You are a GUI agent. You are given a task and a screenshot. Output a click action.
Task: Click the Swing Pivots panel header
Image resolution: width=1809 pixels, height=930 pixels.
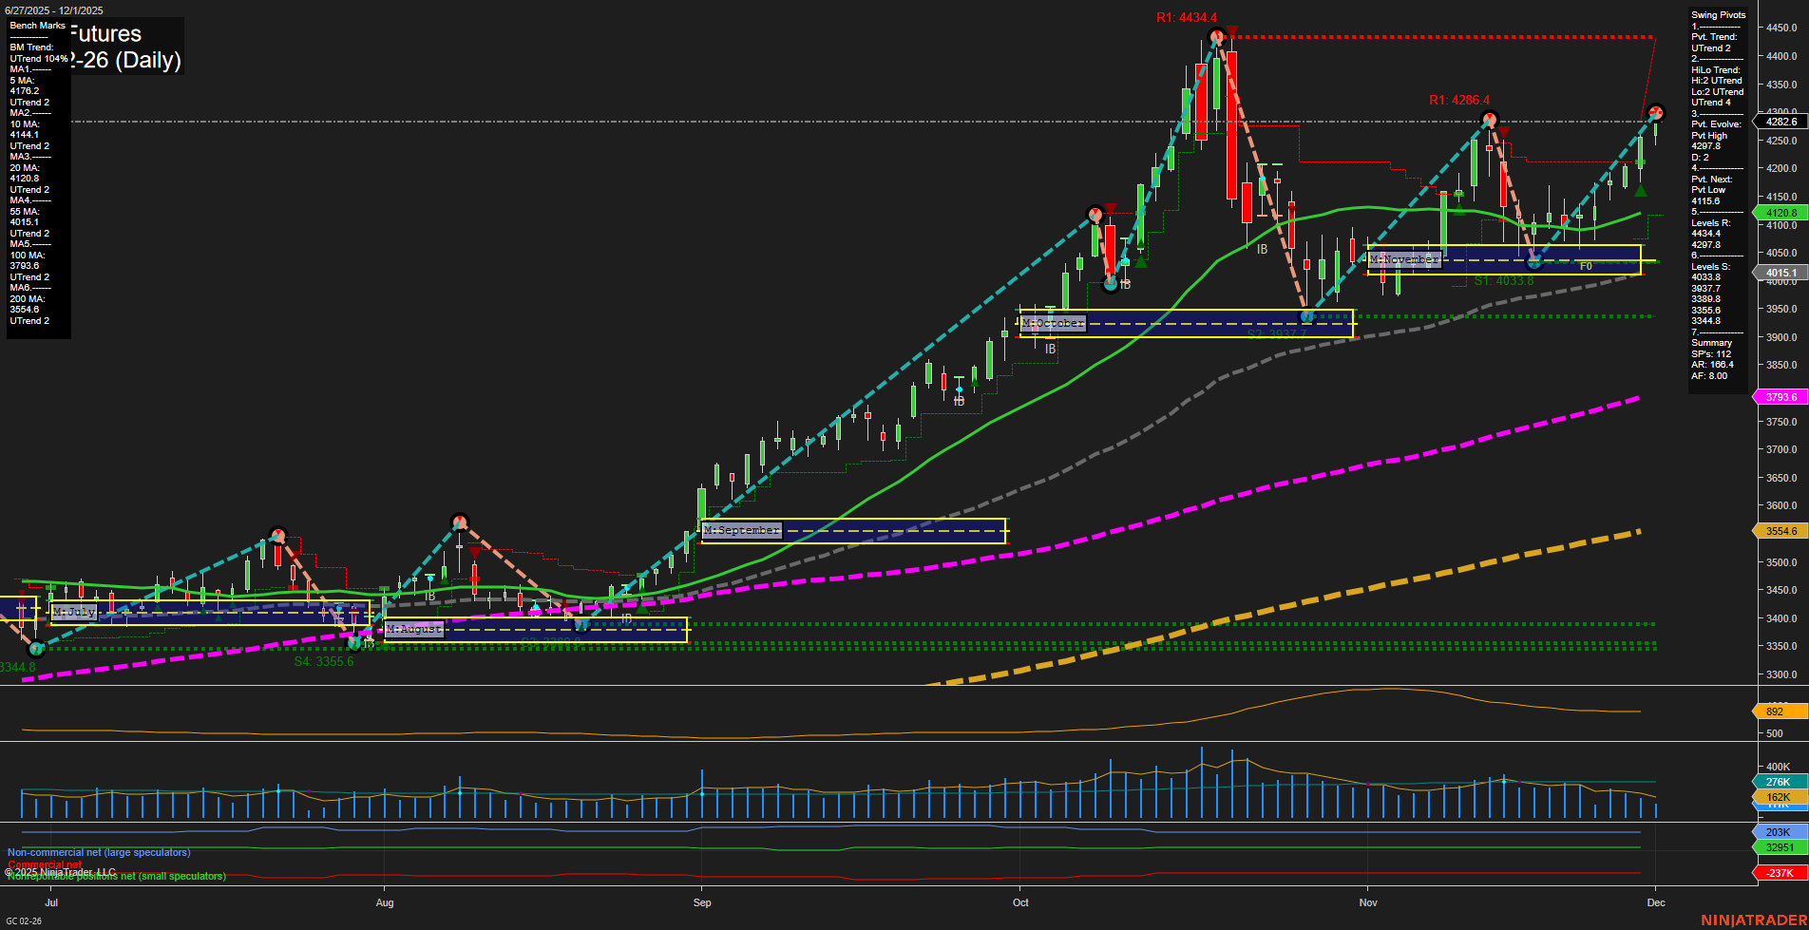(x=1716, y=14)
